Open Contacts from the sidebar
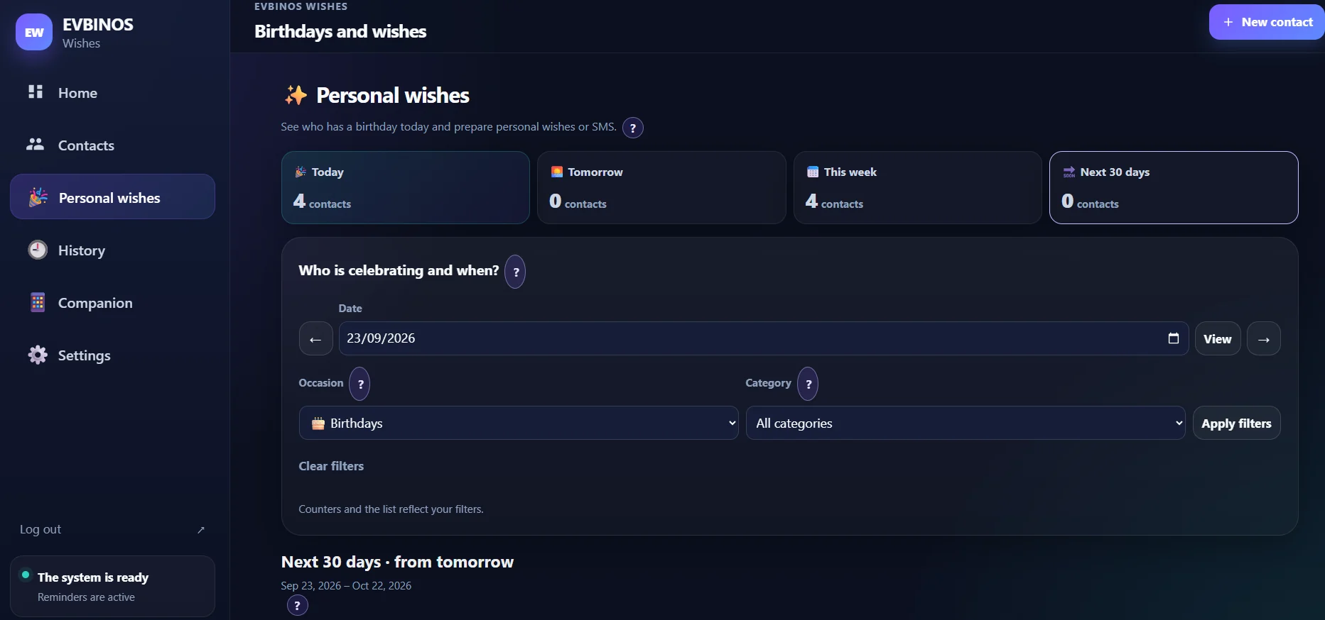Viewport: 1325px width, 620px height. pos(112,145)
